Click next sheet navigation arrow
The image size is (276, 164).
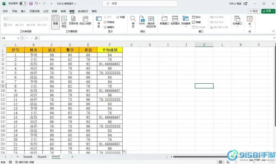point(11,156)
